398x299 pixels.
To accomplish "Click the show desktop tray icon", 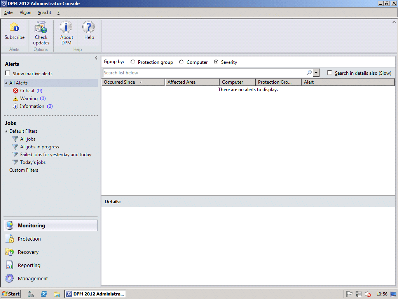I will 394,294.
